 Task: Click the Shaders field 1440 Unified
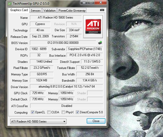pyautogui.click(x=44, y=62)
